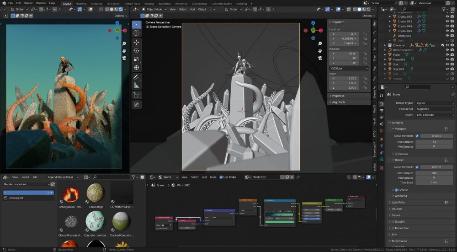The image size is (457, 252).
Task: Click the Unassigned catalog in asset browser
Action: [16, 198]
